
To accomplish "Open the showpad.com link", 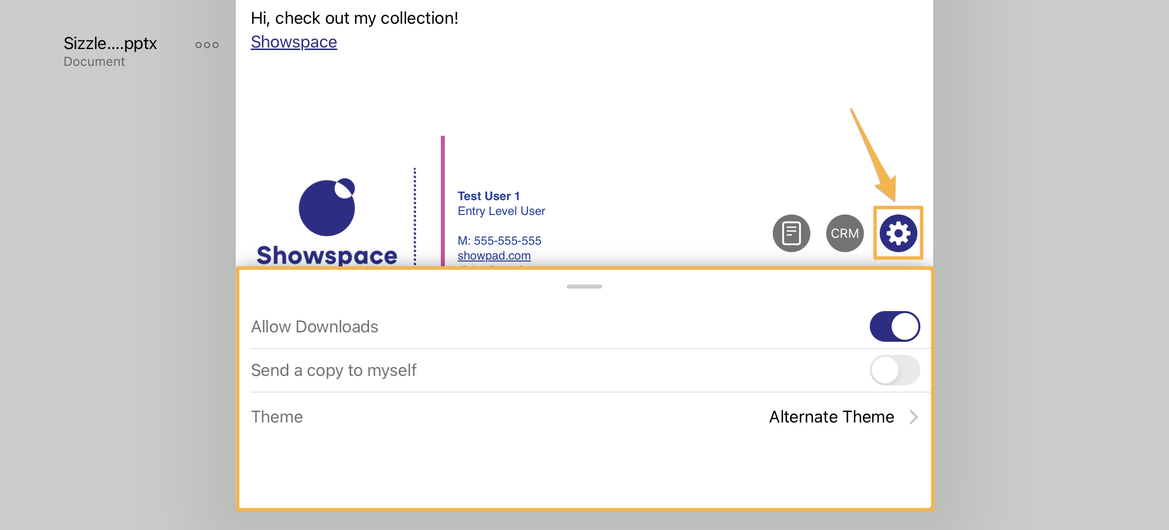I will [x=494, y=256].
